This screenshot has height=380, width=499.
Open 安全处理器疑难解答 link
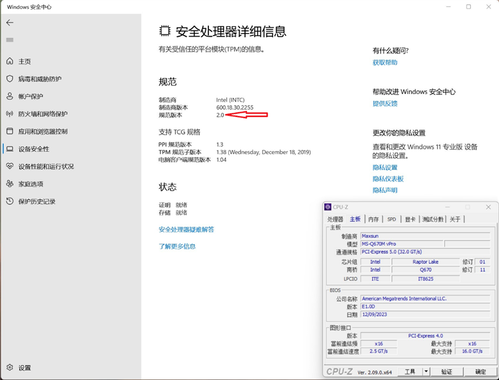click(x=186, y=229)
